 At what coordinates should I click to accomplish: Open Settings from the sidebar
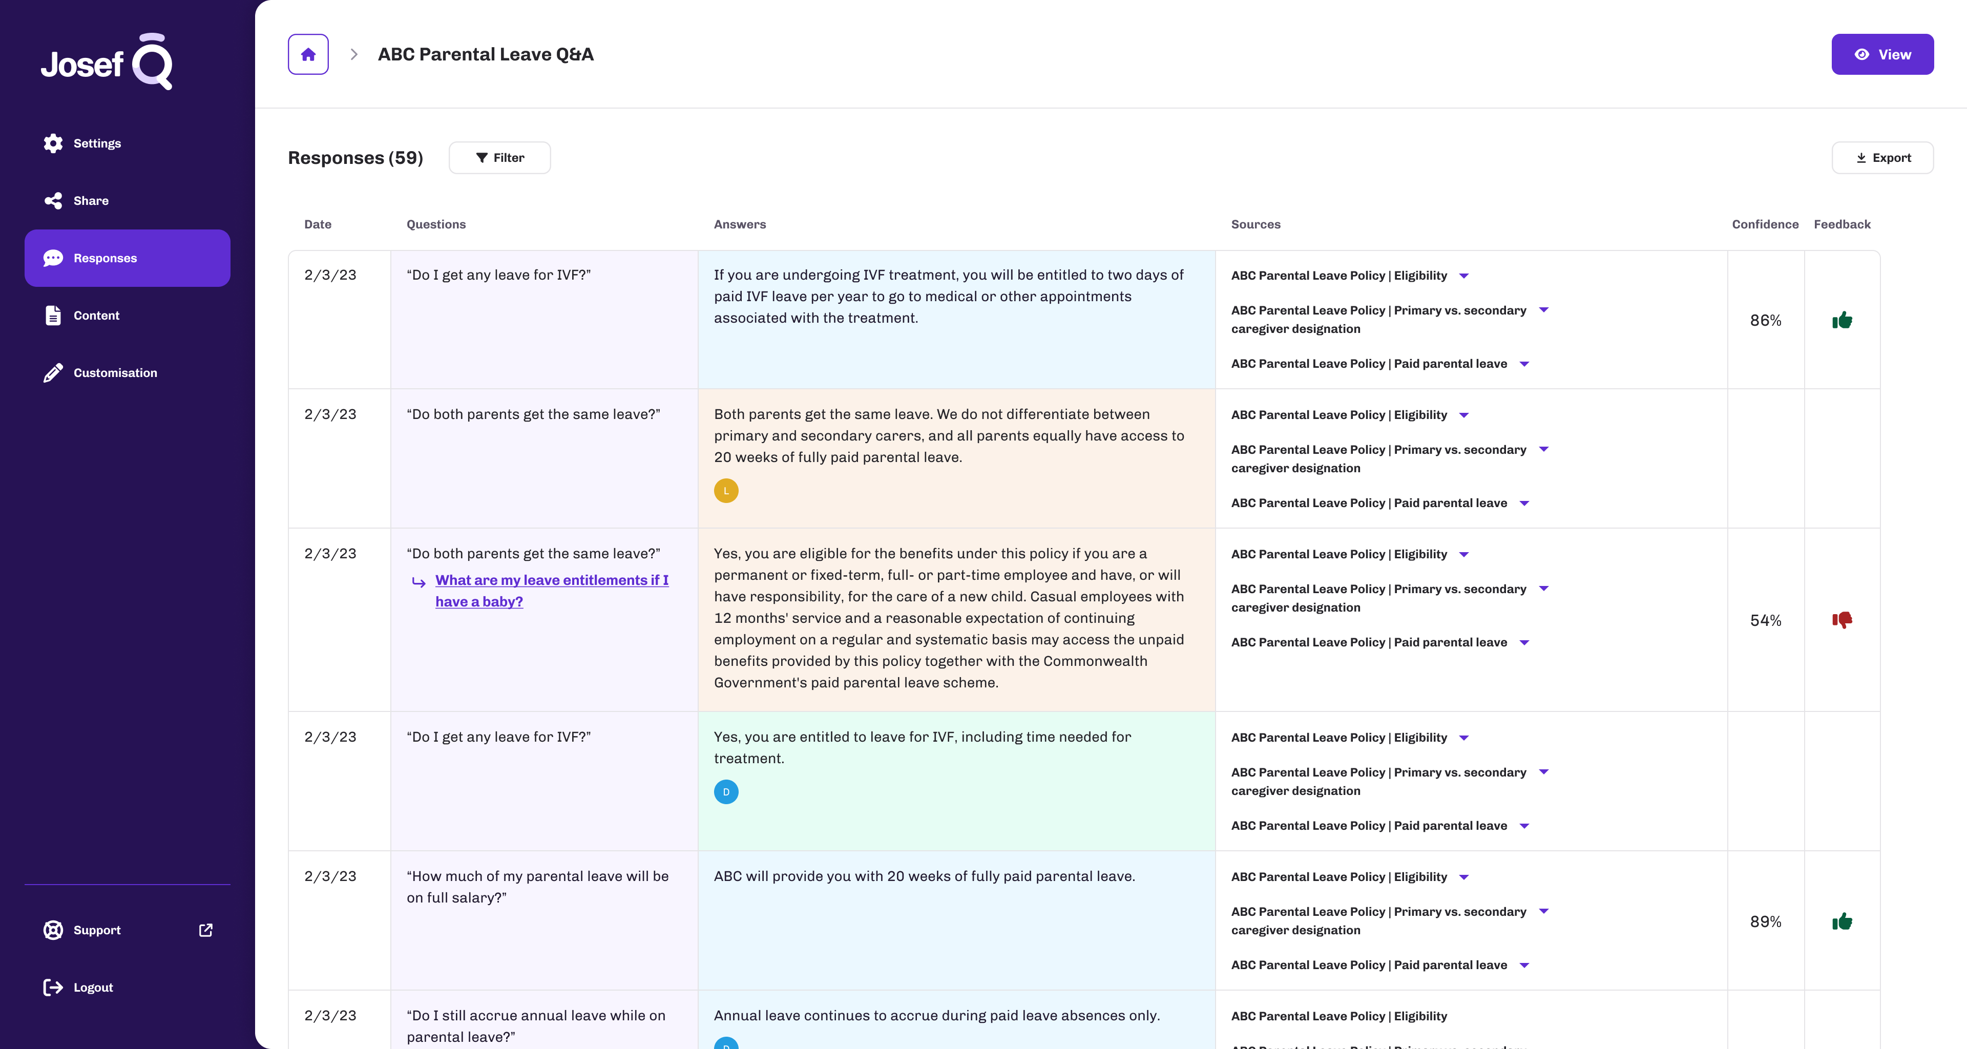pyautogui.click(x=96, y=143)
